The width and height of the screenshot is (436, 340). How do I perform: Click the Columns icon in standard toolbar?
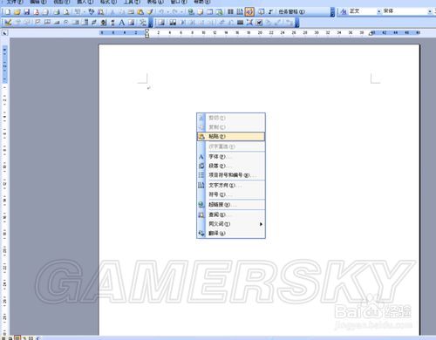point(230,12)
